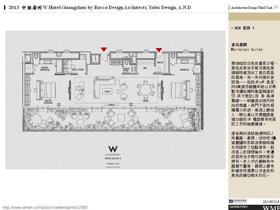Click the master bedroom bed symbol
This screenshot has height=210, width=280.
tap(45, 88)
